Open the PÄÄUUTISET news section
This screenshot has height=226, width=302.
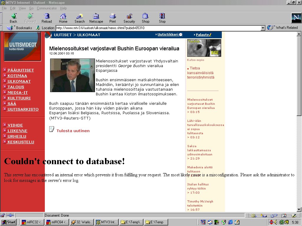21,70
